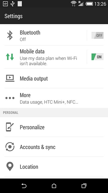Tap the Mobile data arrows icon
108x193 pixels.
click(10, 57)
